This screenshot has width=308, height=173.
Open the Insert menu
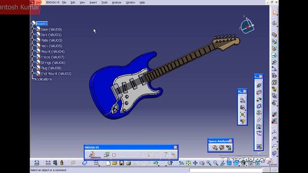click(93, 2)
